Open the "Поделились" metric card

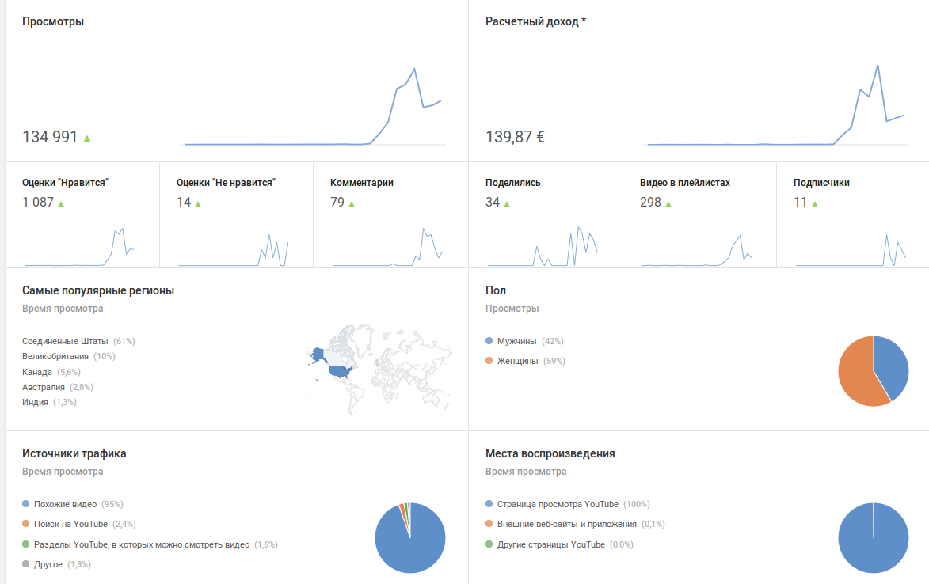pyautogui.click(x=513, y=183)
